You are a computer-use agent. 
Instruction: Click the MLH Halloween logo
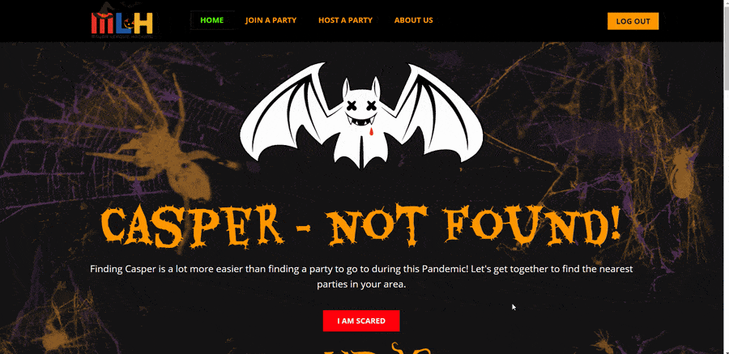tap(122, 20)
